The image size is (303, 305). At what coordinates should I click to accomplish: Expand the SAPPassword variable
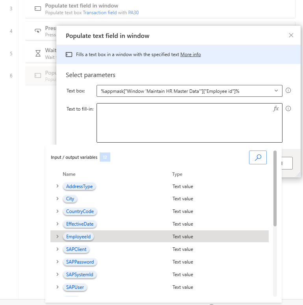[58, 262]
